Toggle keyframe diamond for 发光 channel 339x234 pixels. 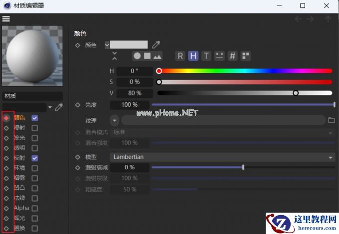tap(6, 138)
